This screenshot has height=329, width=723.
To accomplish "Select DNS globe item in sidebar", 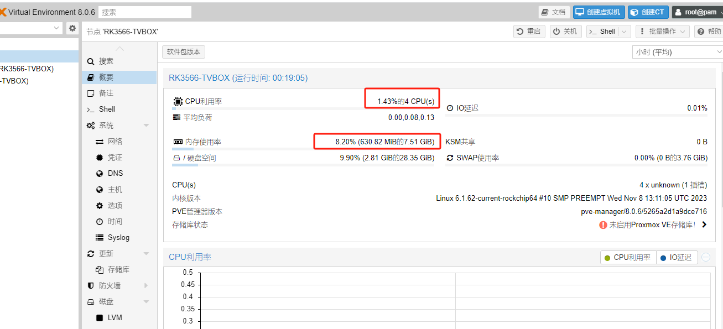I will point(115,174).
